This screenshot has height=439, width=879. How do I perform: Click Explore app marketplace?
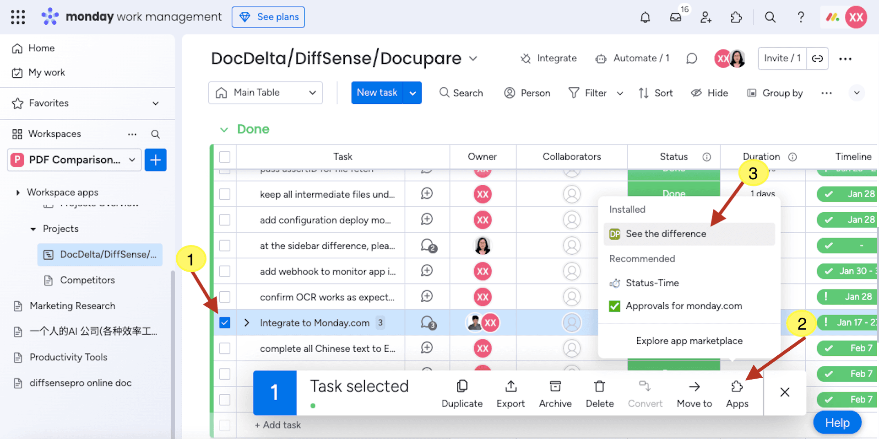(689, 341)
